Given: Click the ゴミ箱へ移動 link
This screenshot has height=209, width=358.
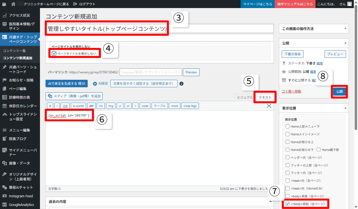Looking at the screenshot, I should pyautogui.click(x=291, y=91).
